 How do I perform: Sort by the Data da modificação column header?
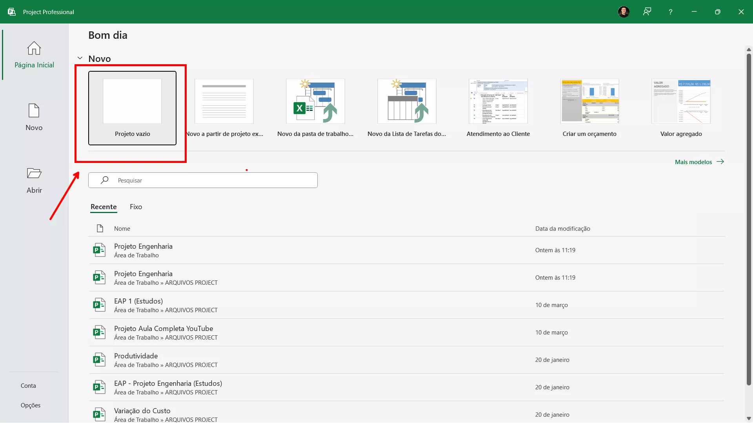[562, 229]
